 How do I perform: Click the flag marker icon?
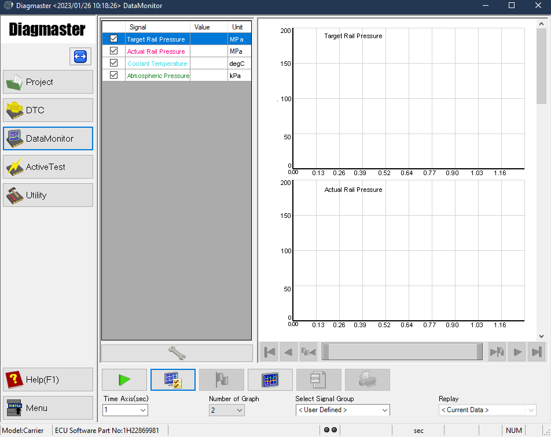point(221,380)
